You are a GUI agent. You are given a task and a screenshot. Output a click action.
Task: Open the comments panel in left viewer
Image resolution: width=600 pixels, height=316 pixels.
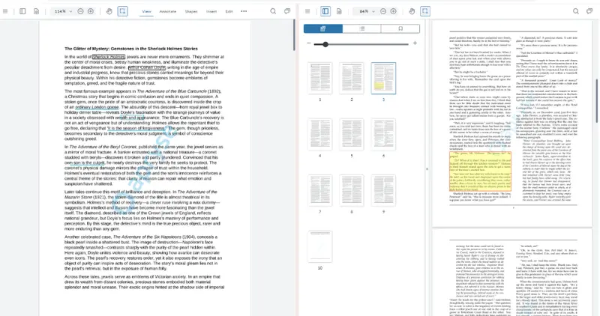click(x=287, y=11)
